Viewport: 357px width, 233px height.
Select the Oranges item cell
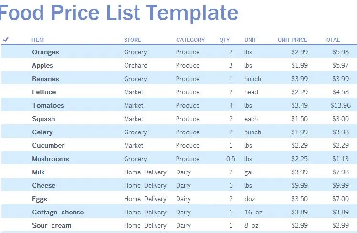click(45, 52)
